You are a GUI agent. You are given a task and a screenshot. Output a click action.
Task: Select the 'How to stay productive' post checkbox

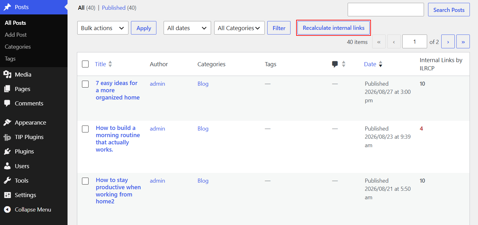(x=85, y=181)
